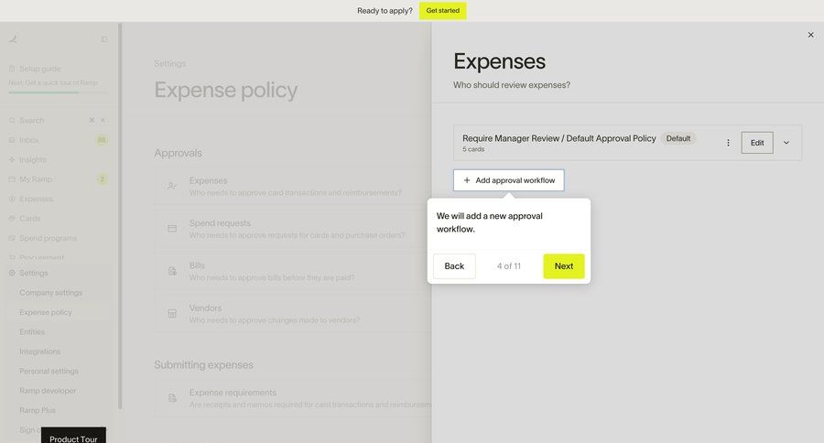The width and height of the screenshot is (824, 443).
Task: Click the person icon beside Expenses row
Action: coord(172,186)
